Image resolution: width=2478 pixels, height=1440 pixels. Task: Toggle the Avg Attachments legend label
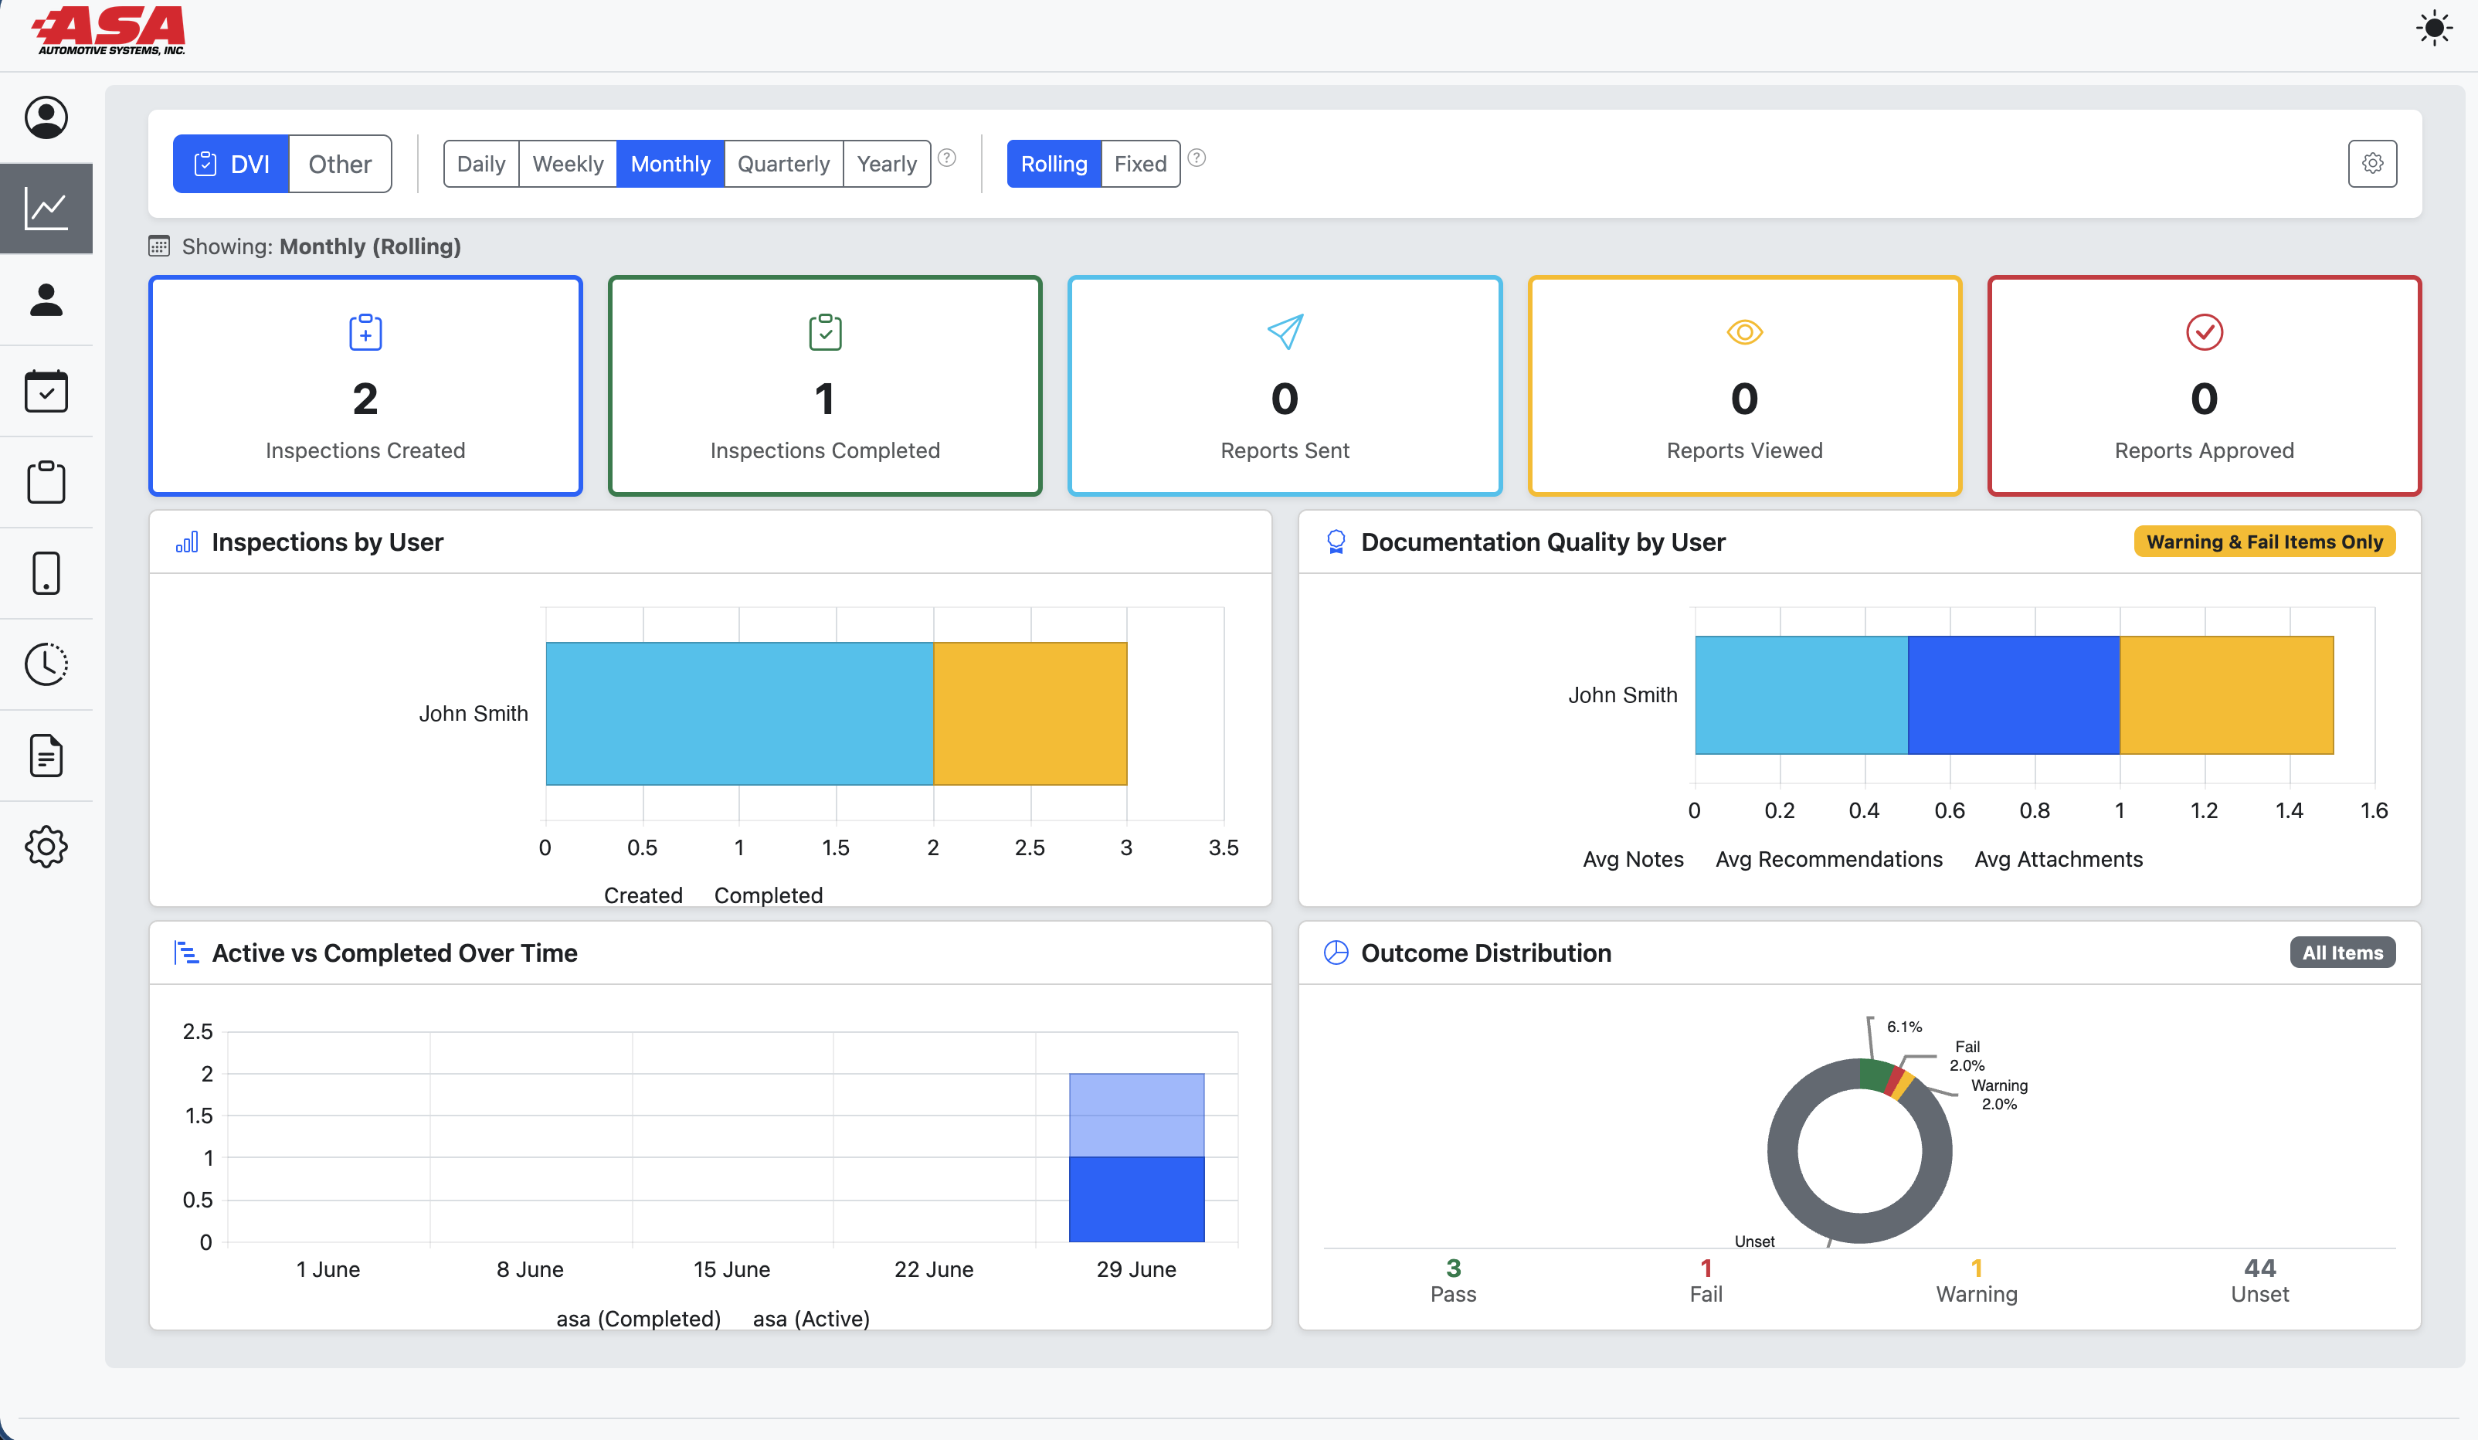pos(2058,859)
